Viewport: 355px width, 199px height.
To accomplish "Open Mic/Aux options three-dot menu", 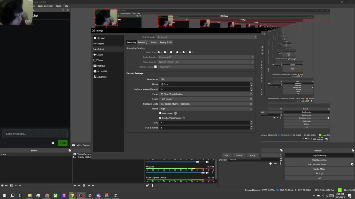I will 212,173.
